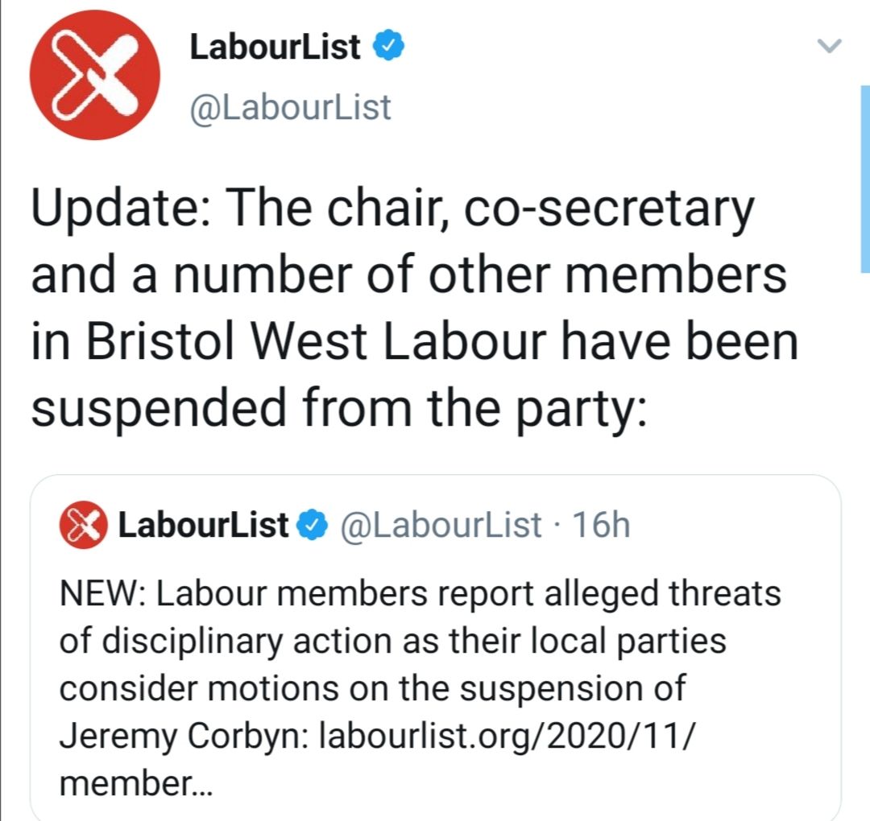The image size is (870, 821).
Task: Open the @LabourList handle in the quoted tweet
Action: (x=441, y=526)
